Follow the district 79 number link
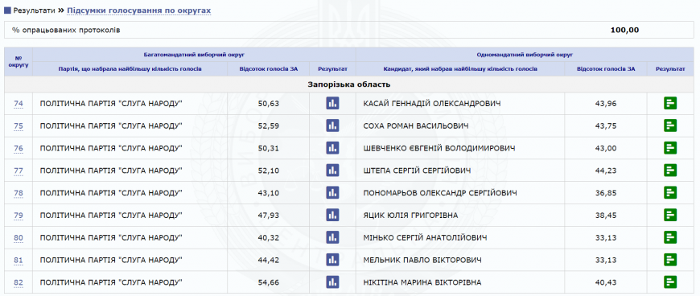This screenshot has height=296, width=700. [x=19, y=216]
